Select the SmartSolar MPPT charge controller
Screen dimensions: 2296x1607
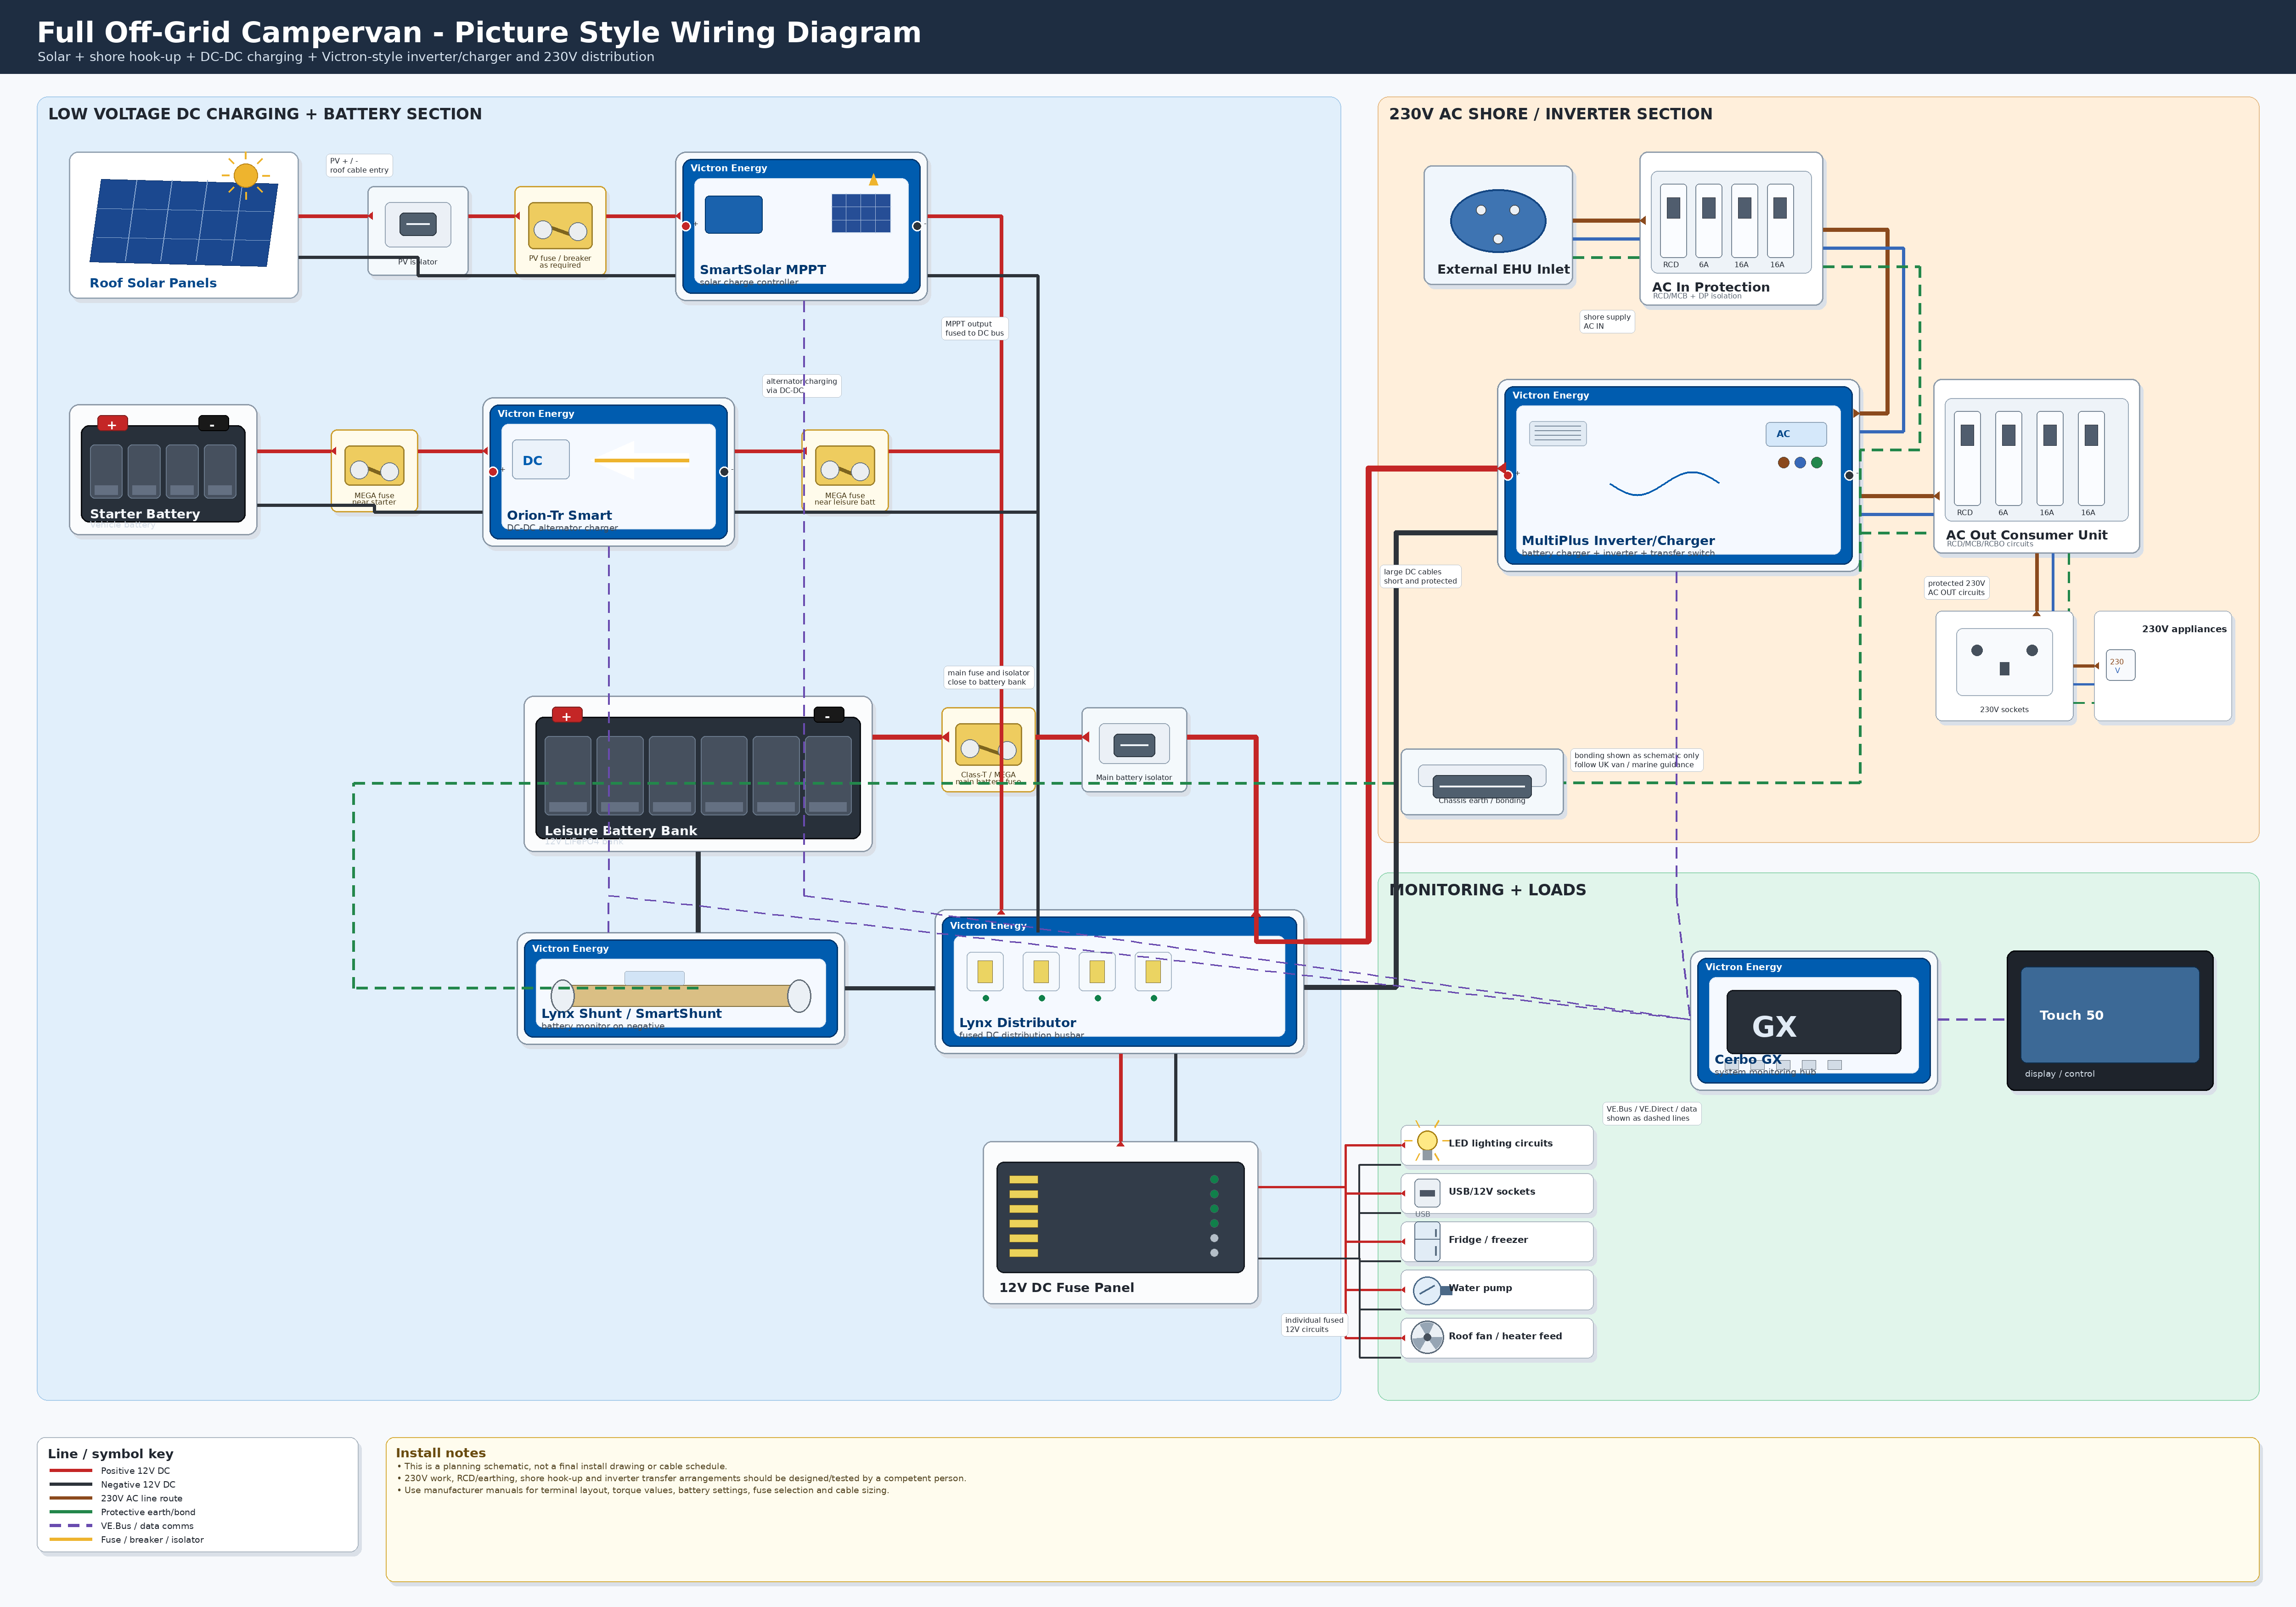tap(801, 226)
